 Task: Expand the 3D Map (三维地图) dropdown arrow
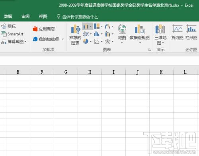tap(163, 43)
